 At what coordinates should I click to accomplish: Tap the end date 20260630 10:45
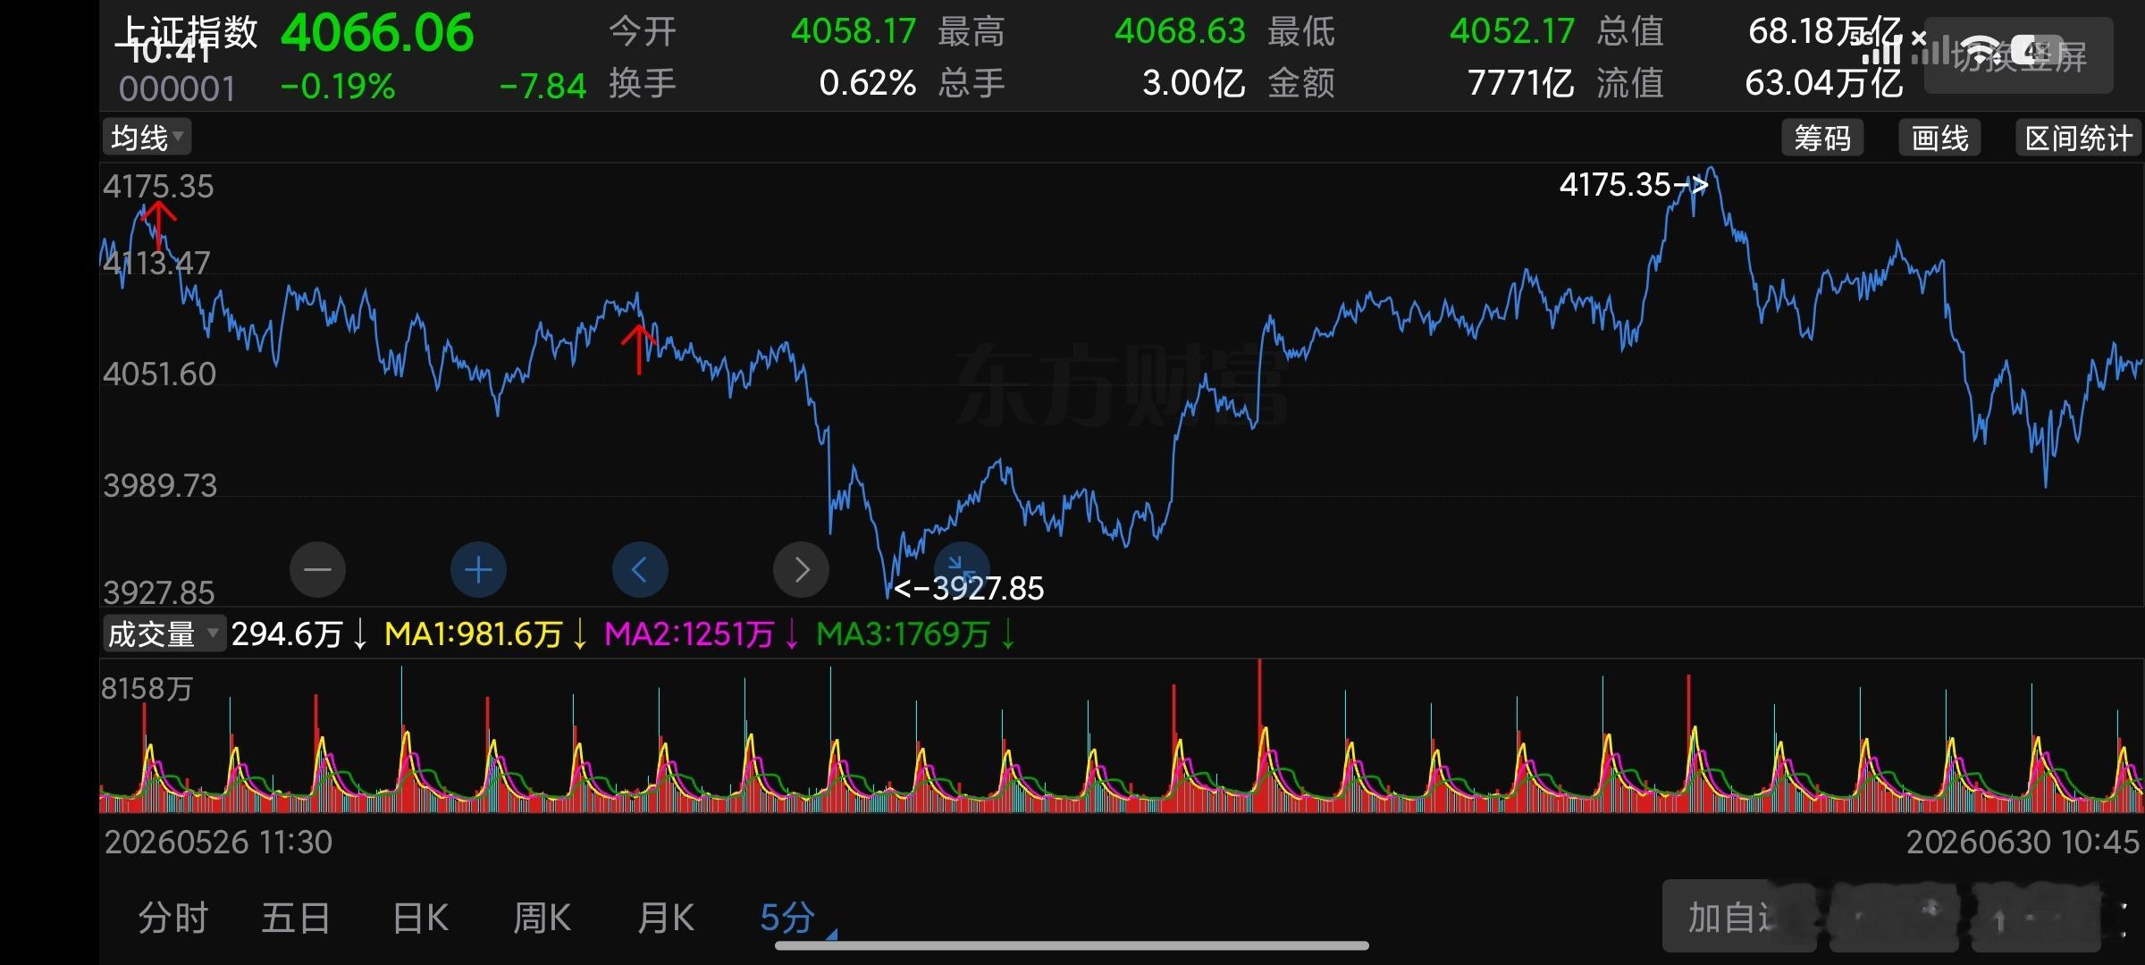click(2023, 842)
